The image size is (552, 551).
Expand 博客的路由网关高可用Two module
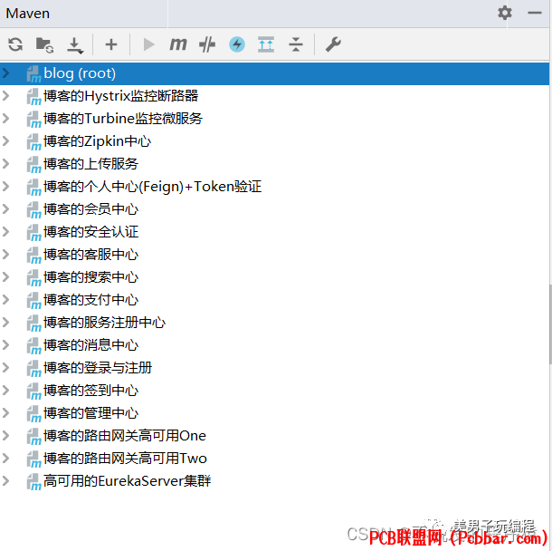point(5,459)
